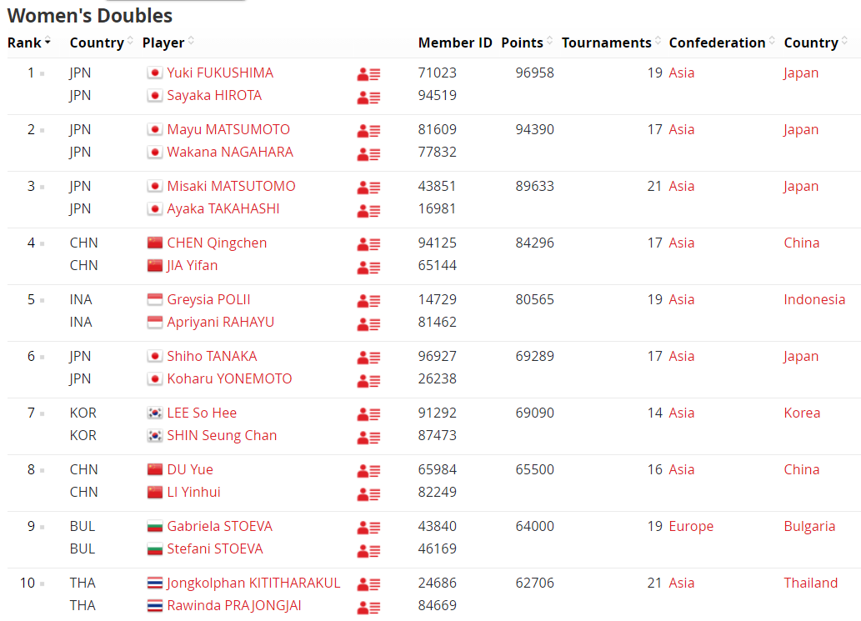861x621 pixels.
Task: Open CHEN Qingchen's player profile icon
Action: point(368,244)
